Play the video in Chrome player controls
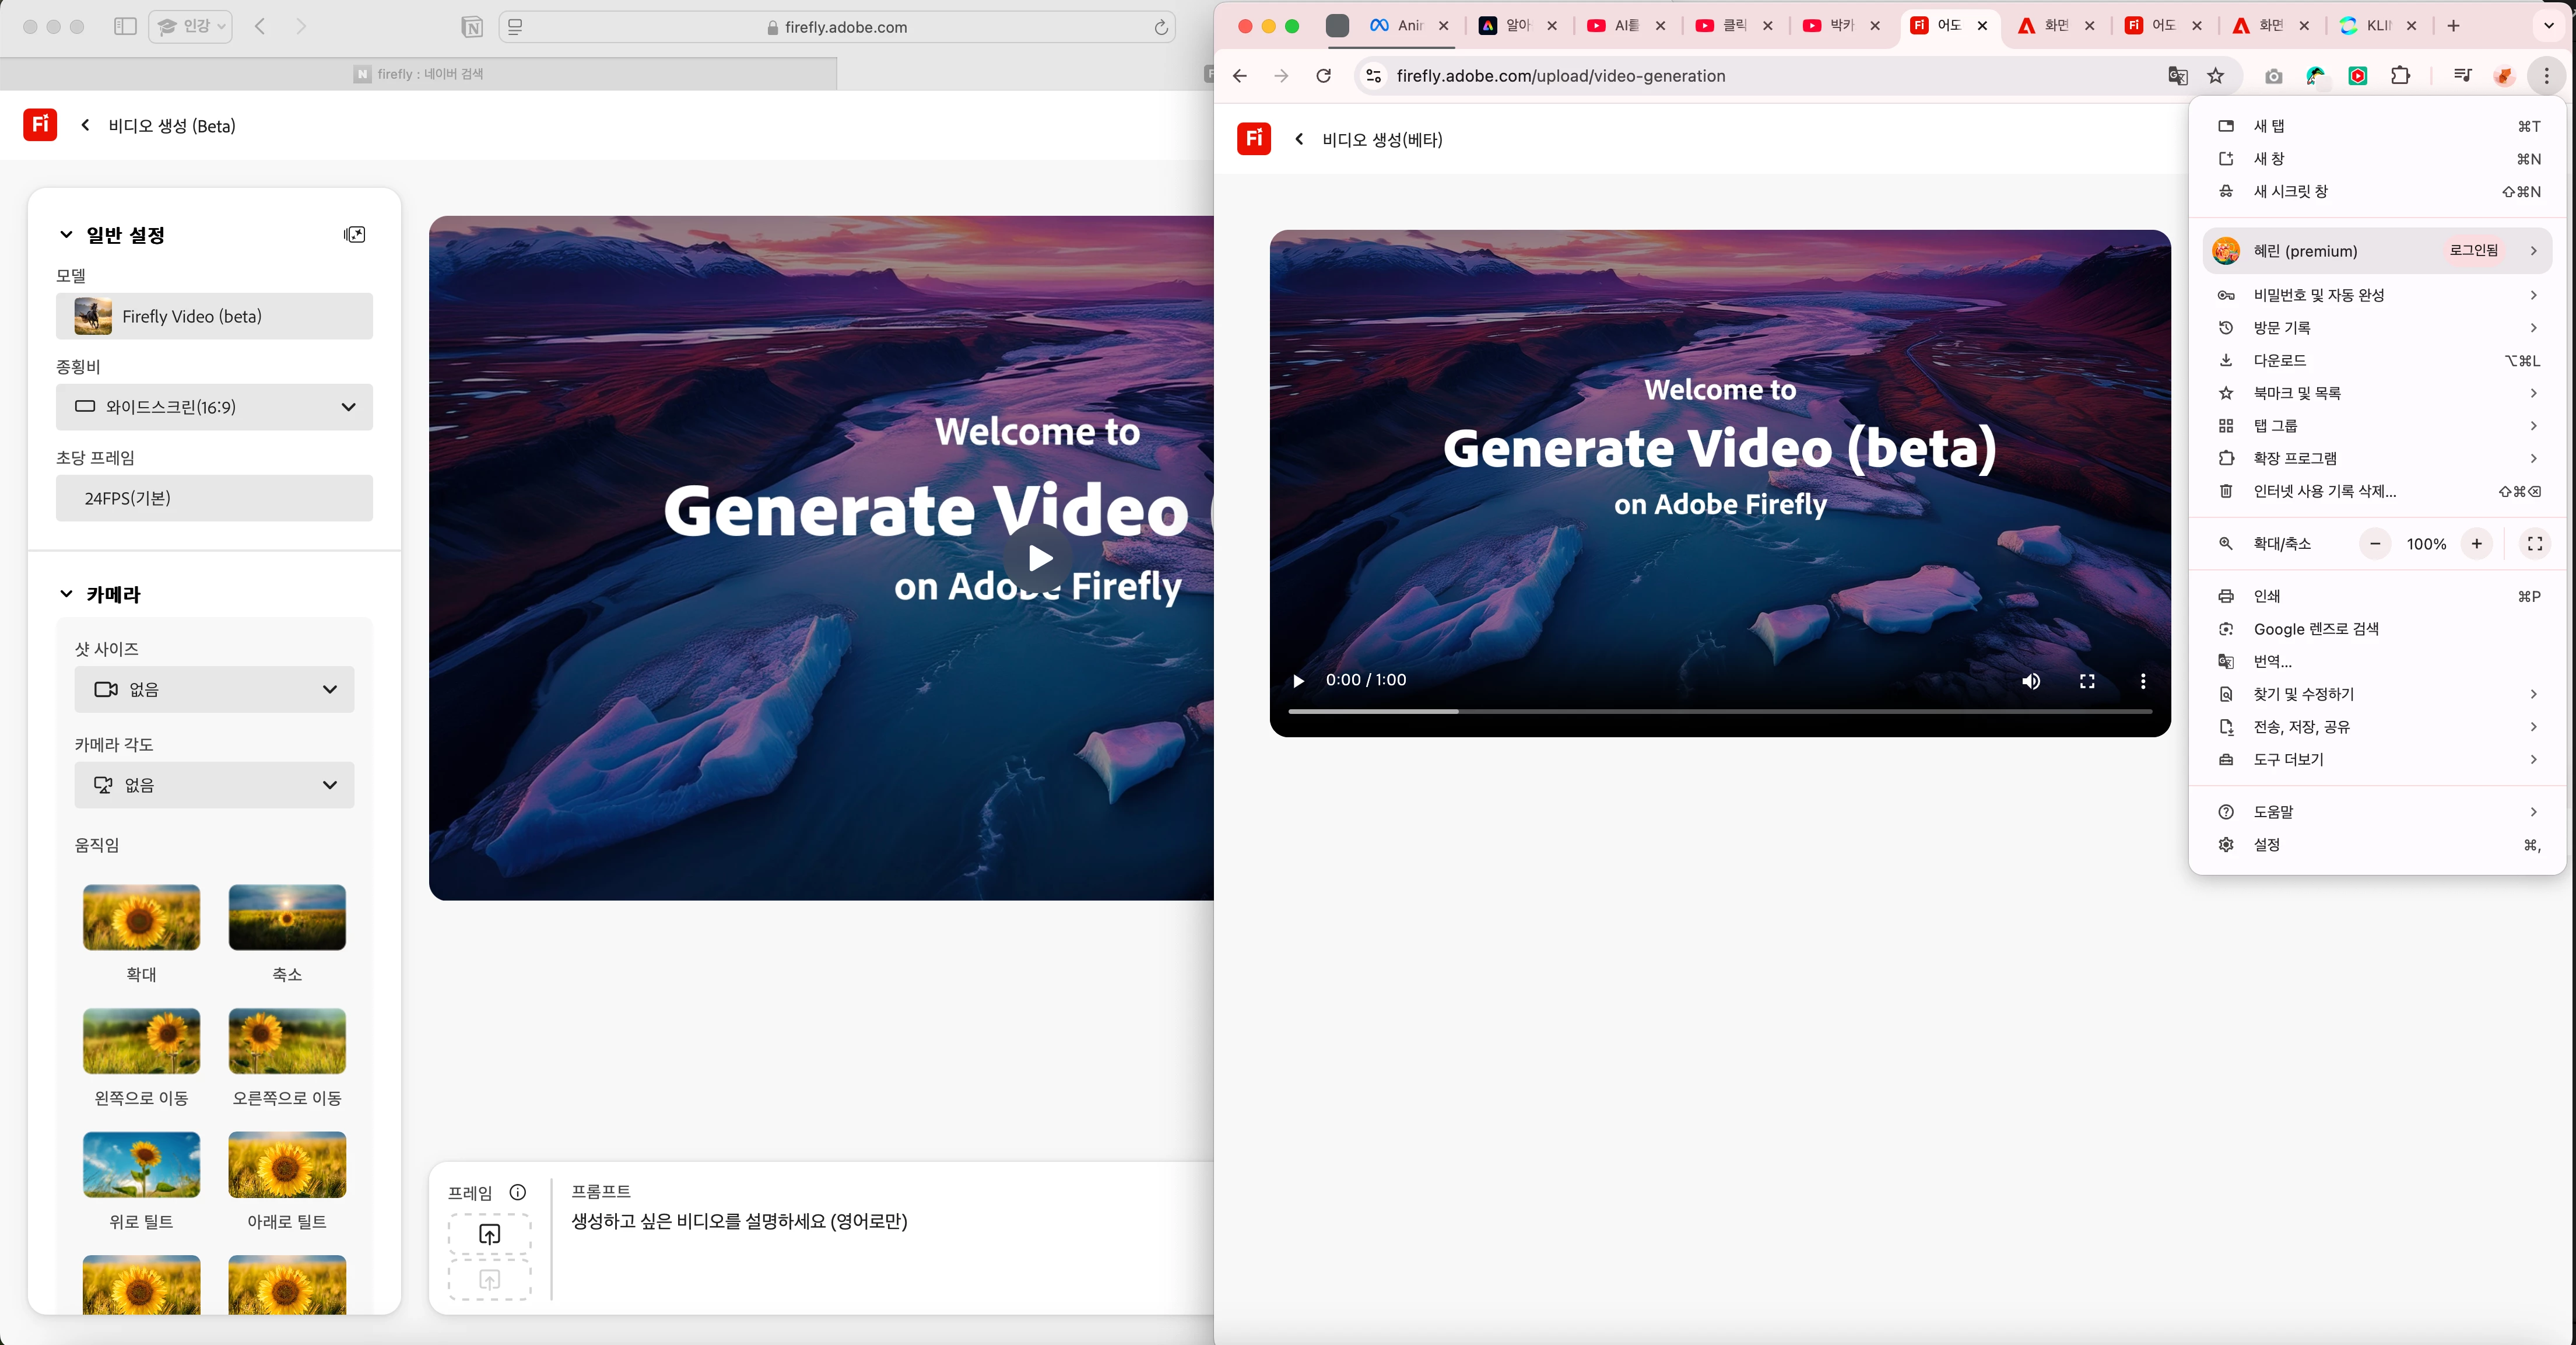The image size is (2576, 1345). [1298, 681]
